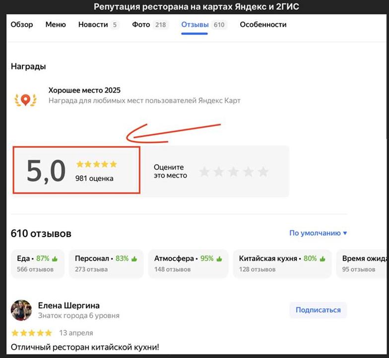Image resolution: width=389 pixels, height=358 pixels.
Task: Open the Меню tab
Action: click(56, 24)
